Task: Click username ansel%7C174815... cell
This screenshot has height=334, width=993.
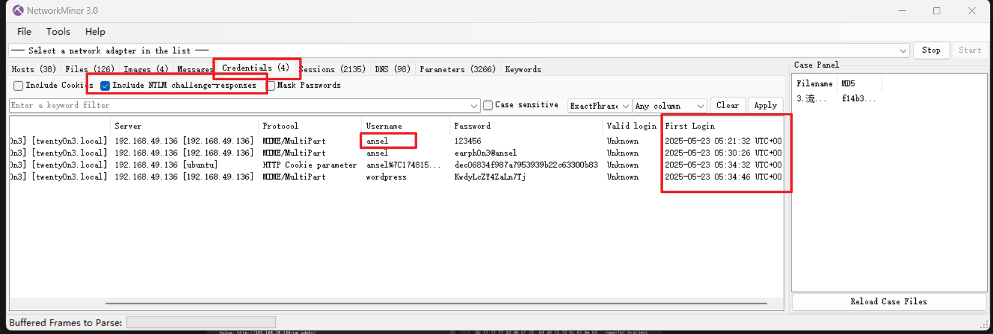Action: 403,165
